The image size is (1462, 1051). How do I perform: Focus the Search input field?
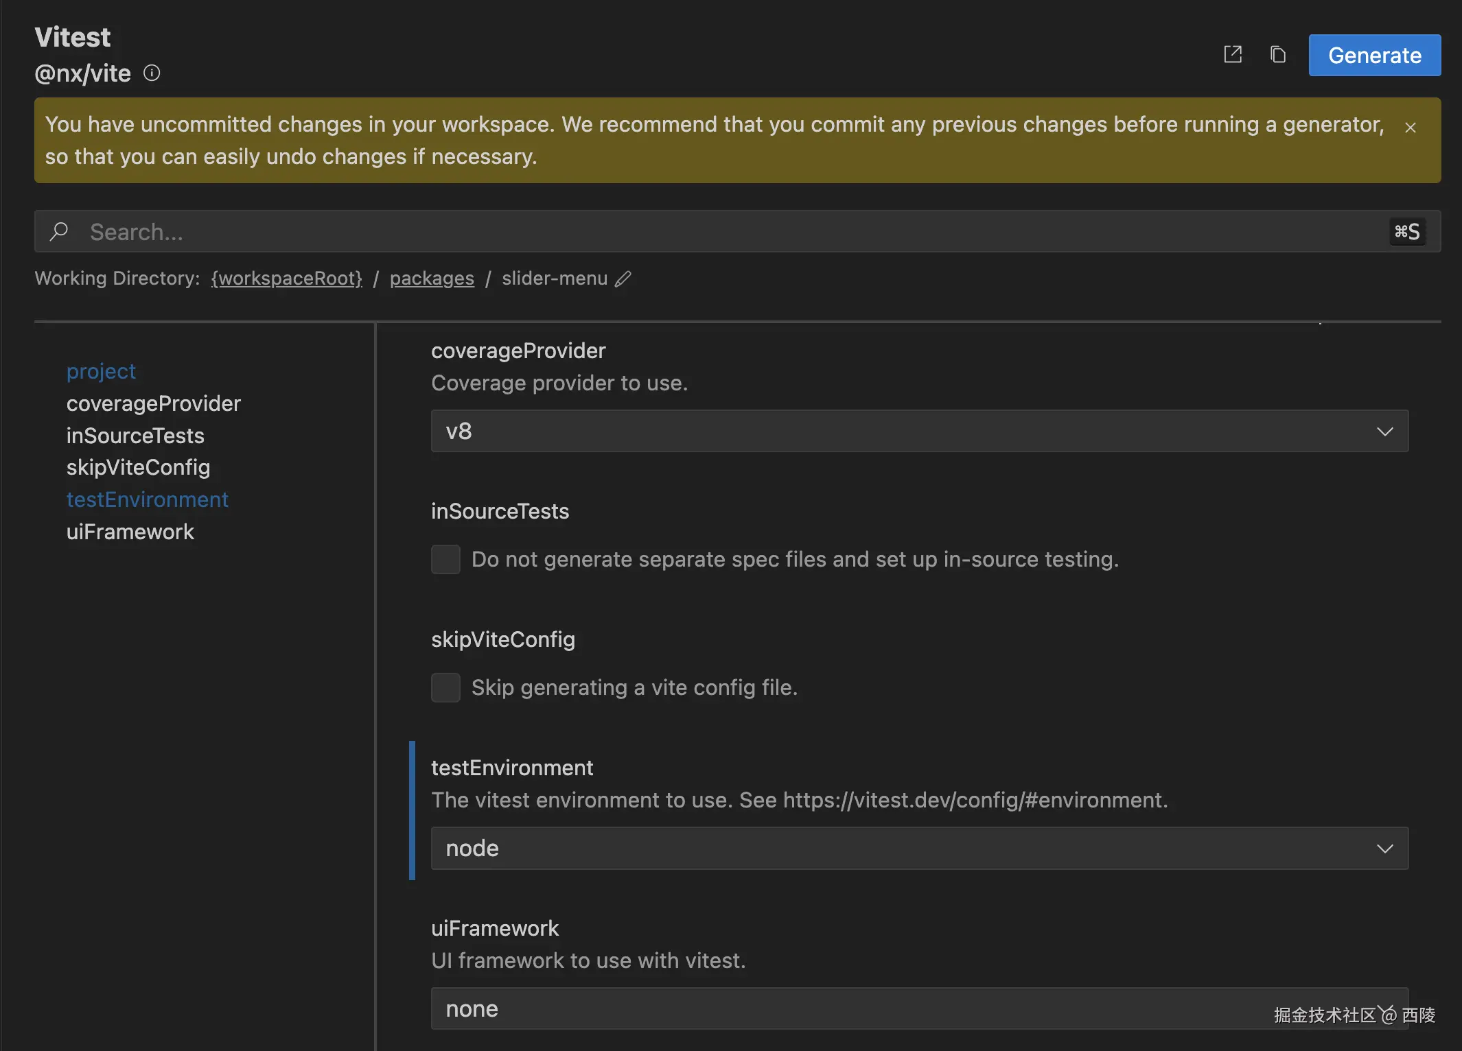[x=686, y=232]
